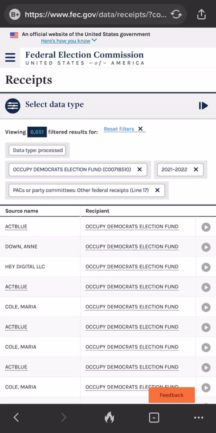
Task: Open the three-dot more menu
Action: click(199, 417)
